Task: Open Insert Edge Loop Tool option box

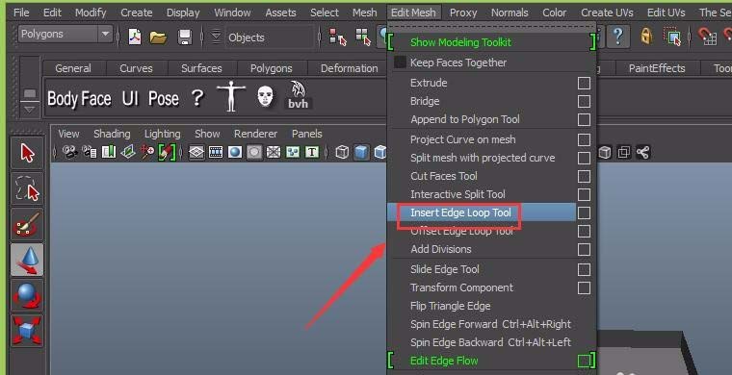Action: coord(584,212)
